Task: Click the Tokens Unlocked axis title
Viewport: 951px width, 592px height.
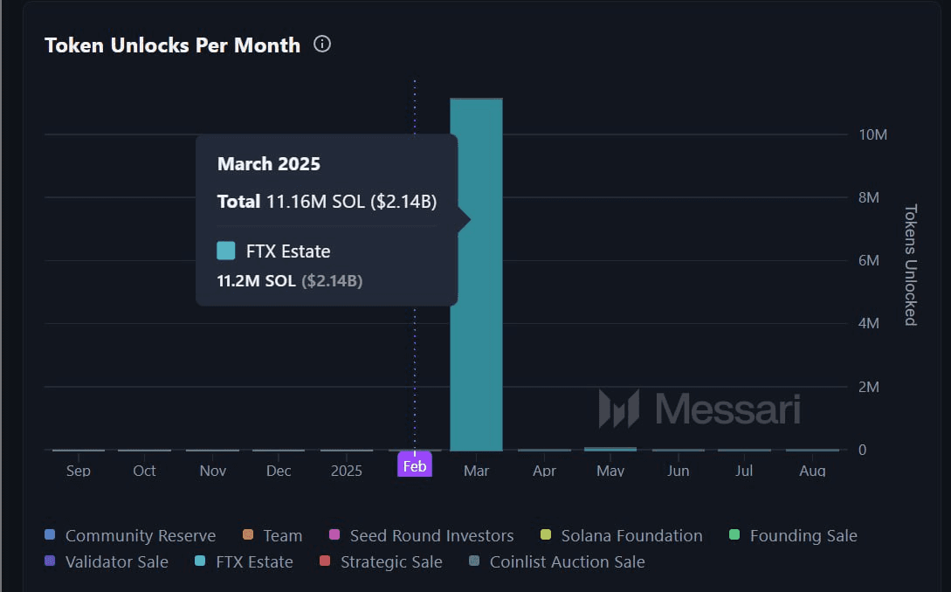Action: tap(911, 265)
